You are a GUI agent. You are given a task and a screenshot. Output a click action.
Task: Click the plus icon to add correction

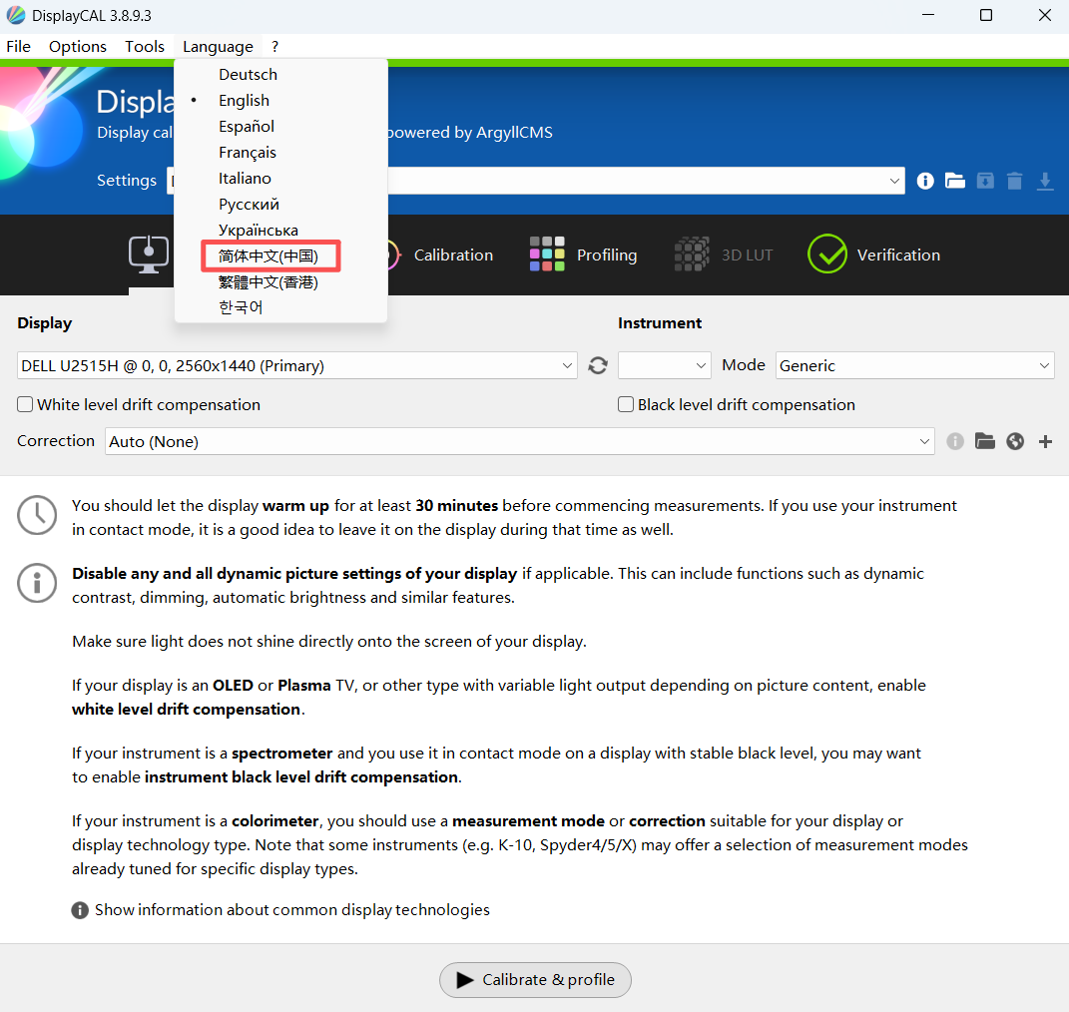pos(1045,441)
